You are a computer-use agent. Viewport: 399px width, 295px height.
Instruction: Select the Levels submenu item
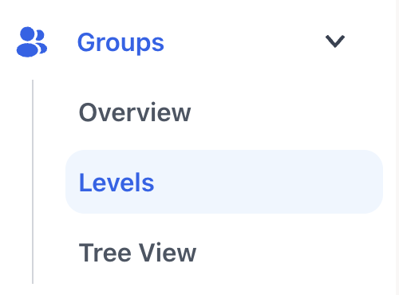224,182
